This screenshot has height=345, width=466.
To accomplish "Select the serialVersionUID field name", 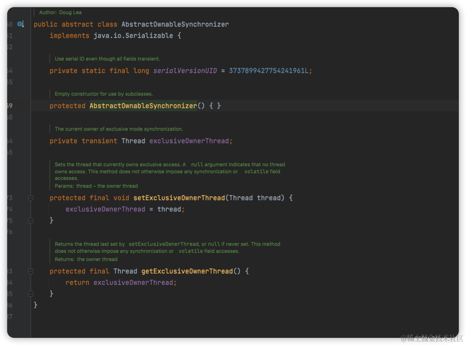I will click(x=185, y=71).
